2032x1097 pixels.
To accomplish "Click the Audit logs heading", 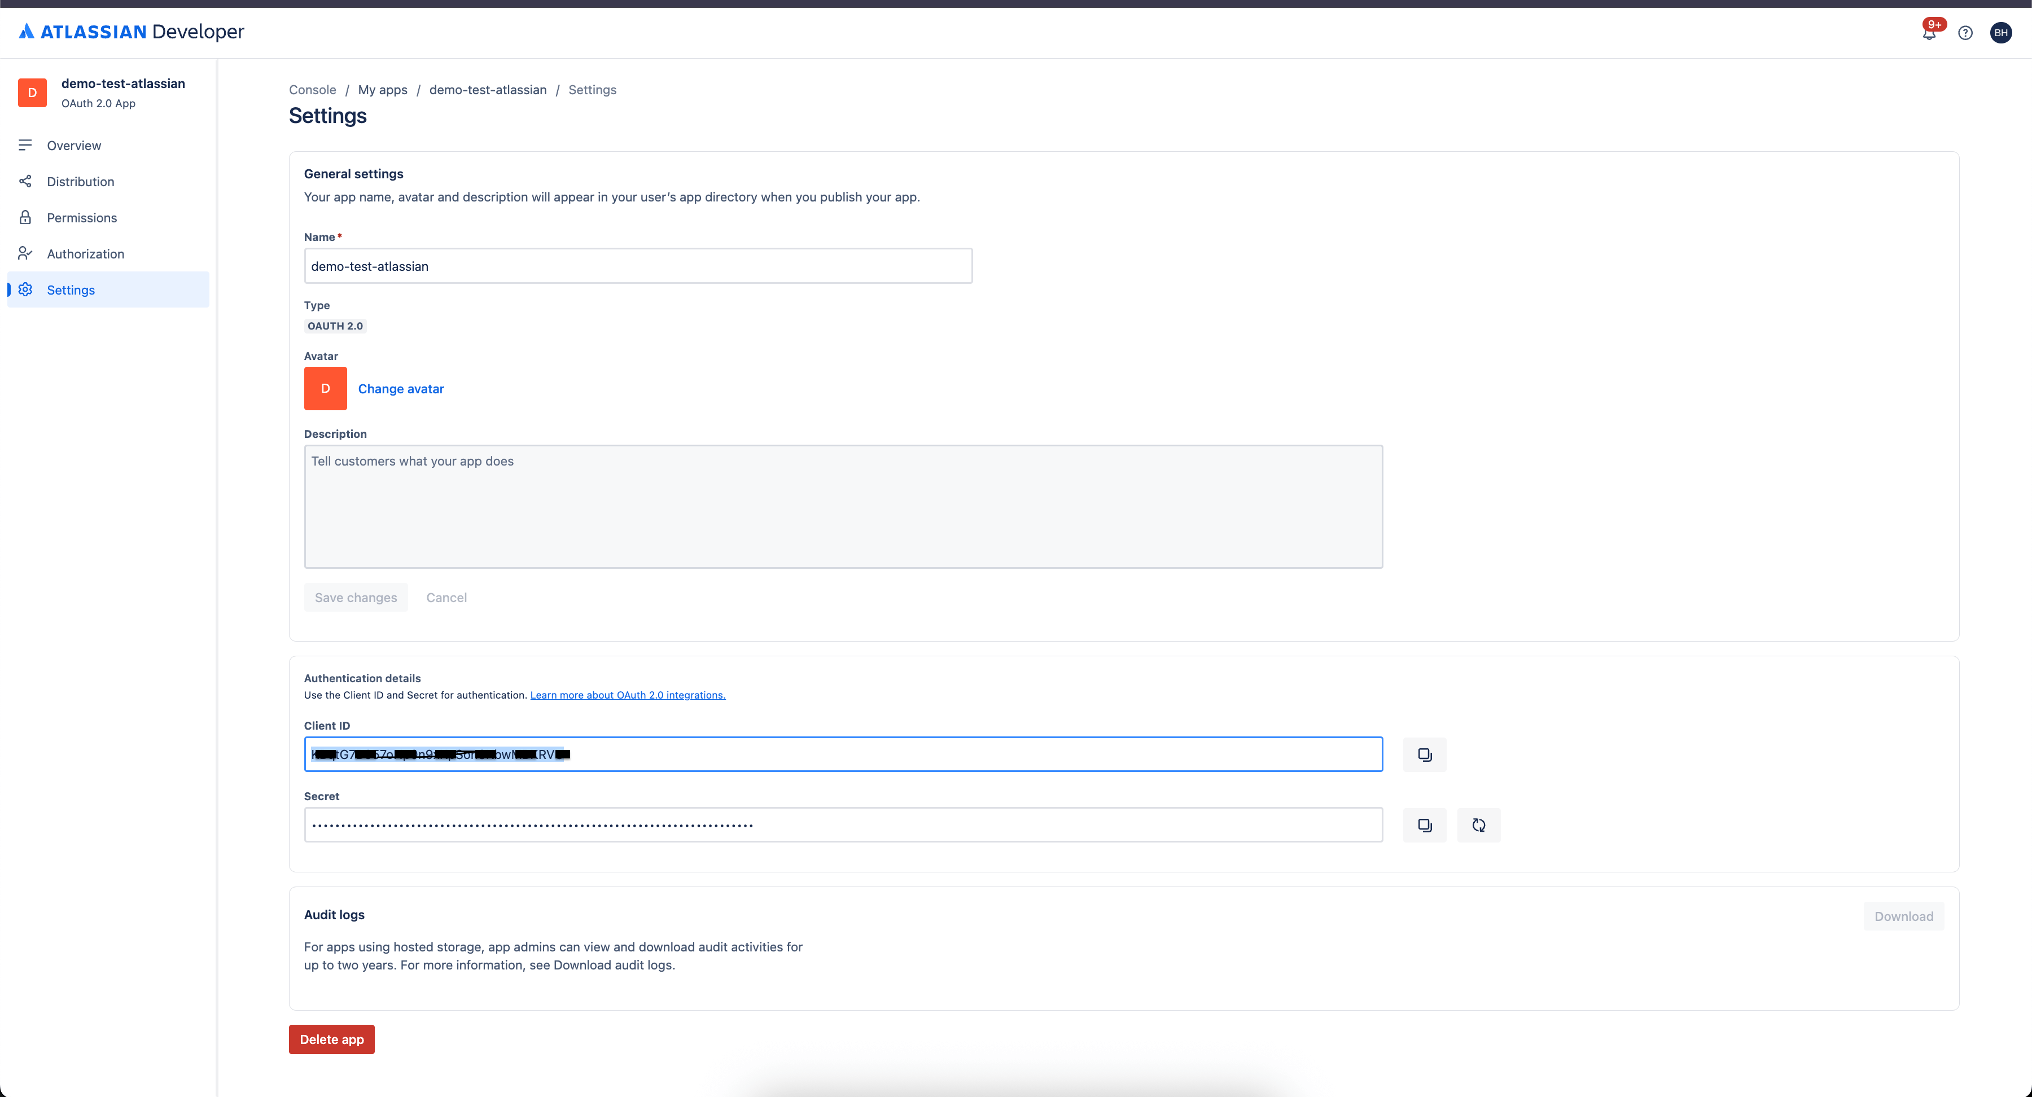I will tap(335, 915).
